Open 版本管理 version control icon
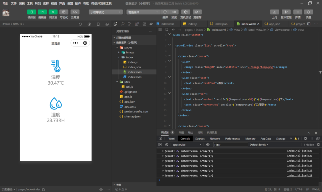322x192 pixels. pos(286,12)
